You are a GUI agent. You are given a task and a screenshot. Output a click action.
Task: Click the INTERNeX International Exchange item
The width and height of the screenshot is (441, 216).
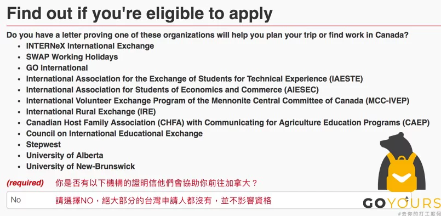(90, 46)
